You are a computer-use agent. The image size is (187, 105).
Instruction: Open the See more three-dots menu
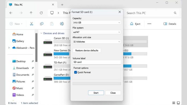tap(149, 24)
